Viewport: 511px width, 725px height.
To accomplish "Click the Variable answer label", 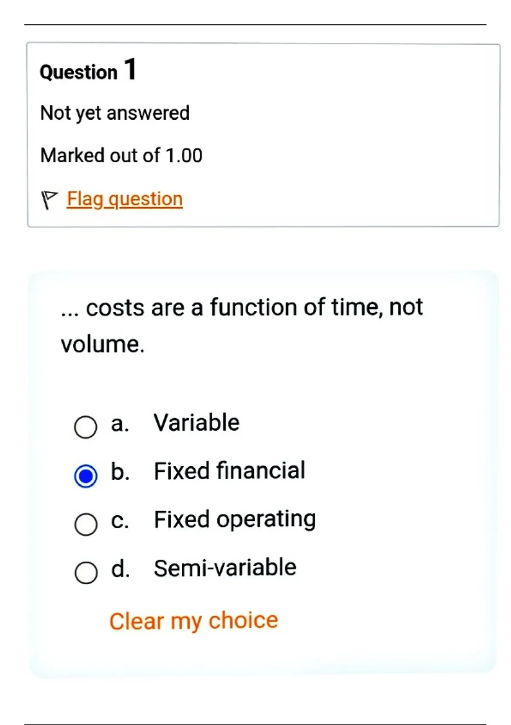I will [x=196, y=423].
